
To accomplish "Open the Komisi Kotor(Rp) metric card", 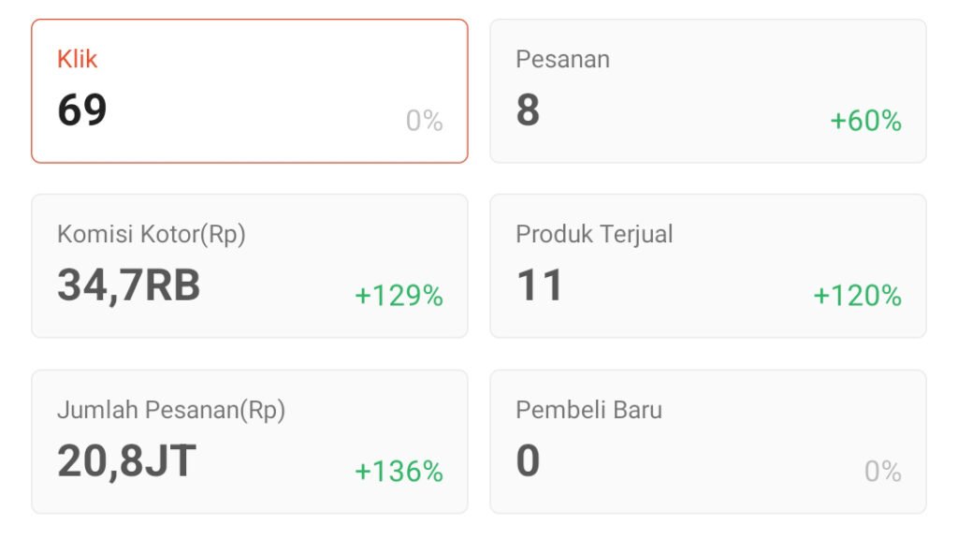I will coord(249,266).
